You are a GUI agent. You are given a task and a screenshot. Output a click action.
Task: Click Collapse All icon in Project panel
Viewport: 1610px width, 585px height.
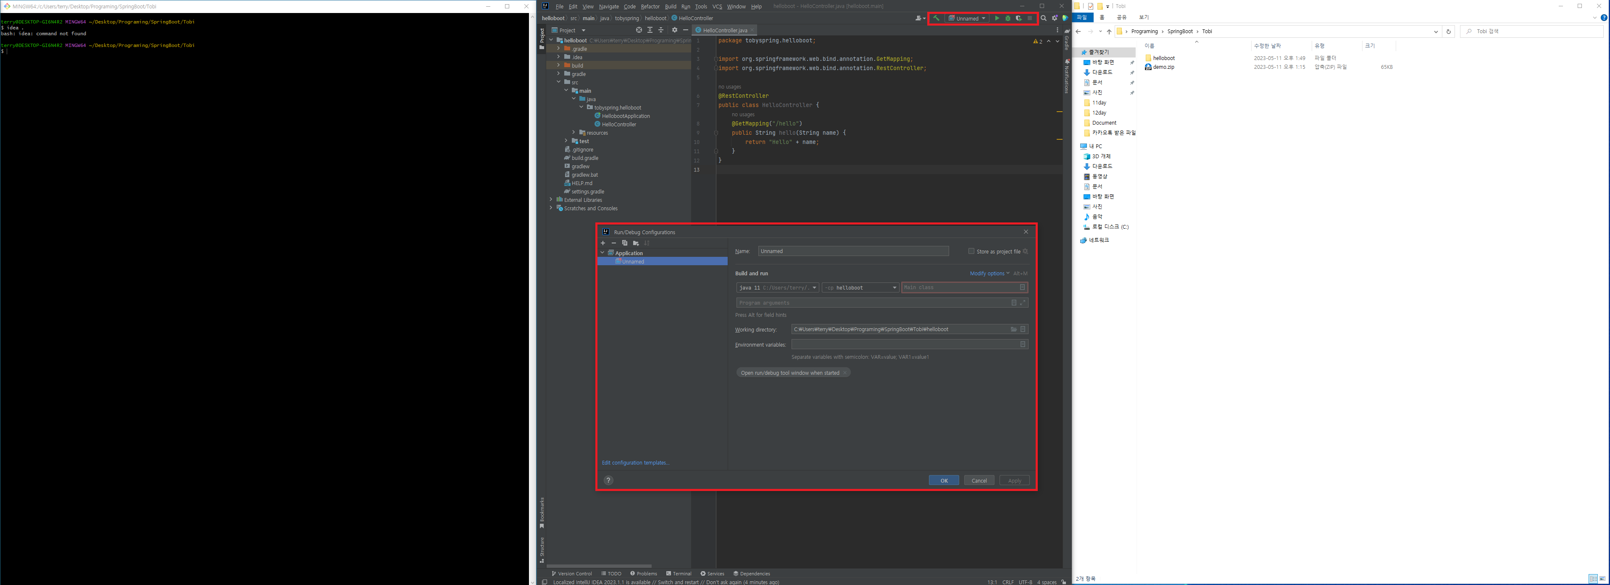coord(660,30)
